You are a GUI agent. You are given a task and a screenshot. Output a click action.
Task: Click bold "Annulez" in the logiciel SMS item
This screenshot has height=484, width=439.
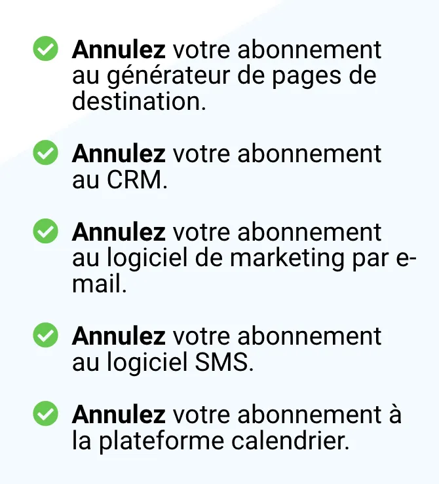pyautogui.click(x=119, y=336)
